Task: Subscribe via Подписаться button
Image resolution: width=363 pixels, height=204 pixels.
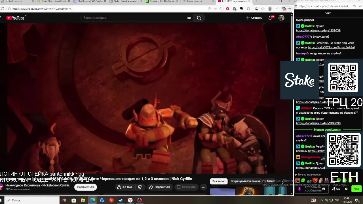Action: pos(85,187)
